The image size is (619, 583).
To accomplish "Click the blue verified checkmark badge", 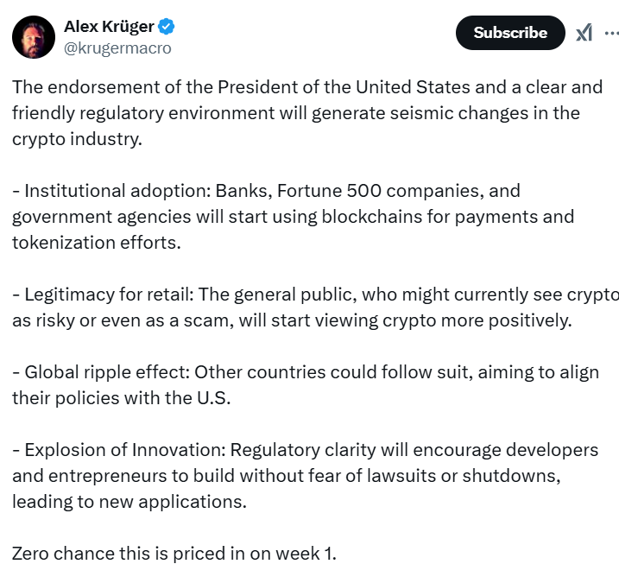I will tap(167, 27).
